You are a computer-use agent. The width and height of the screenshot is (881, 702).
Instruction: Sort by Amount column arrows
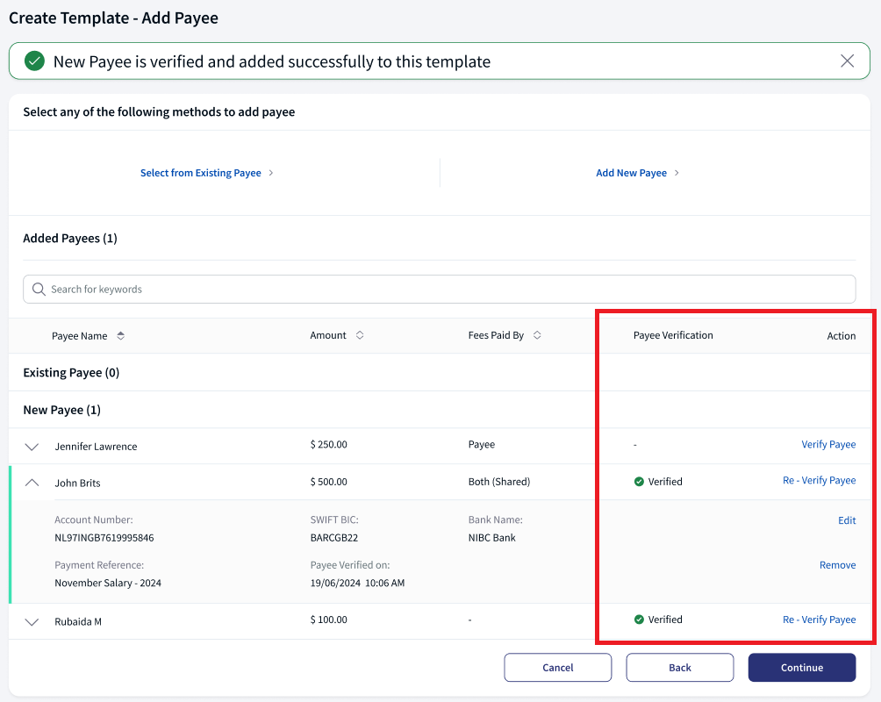[x=360, y=335]
